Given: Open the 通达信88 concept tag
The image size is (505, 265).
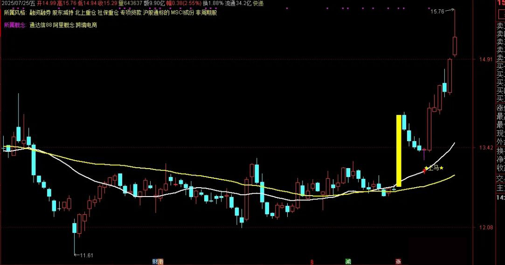Looking at the screenshot, I should click(41, 25).
